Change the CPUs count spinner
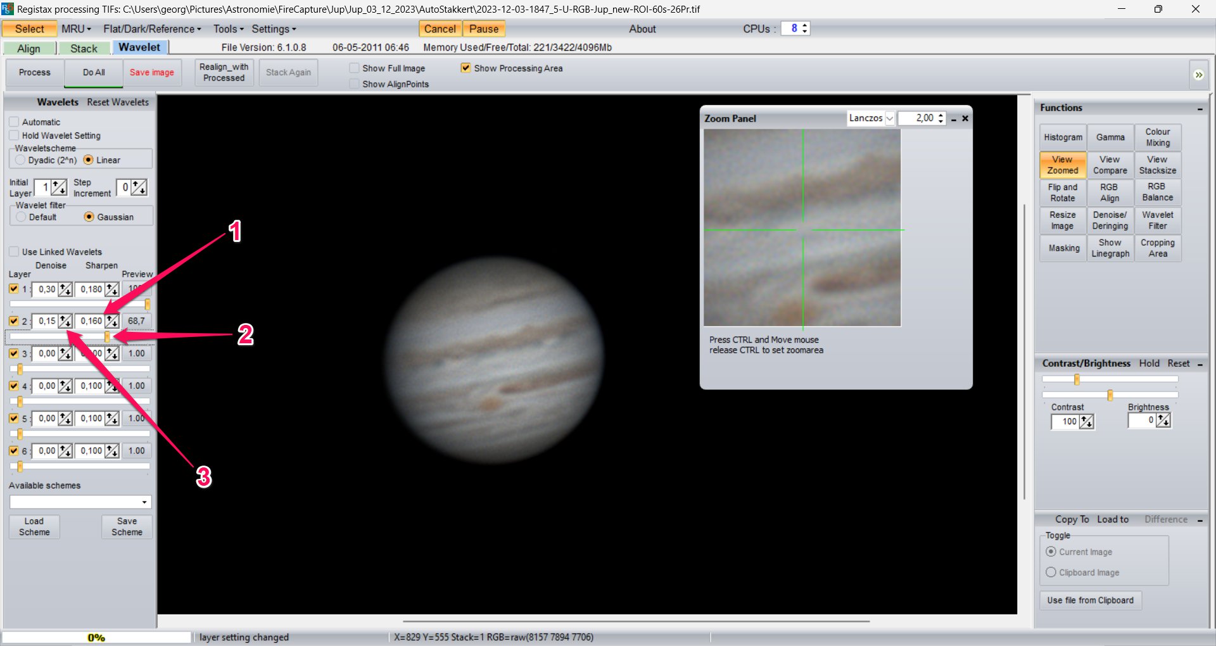Image resolution: width=1216 pixels, height=646 pixels. 804,28
